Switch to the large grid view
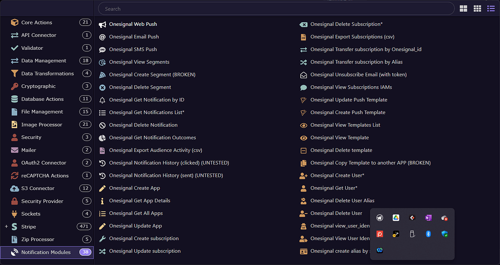Screen dimensions: 500x265 (463, 9)
